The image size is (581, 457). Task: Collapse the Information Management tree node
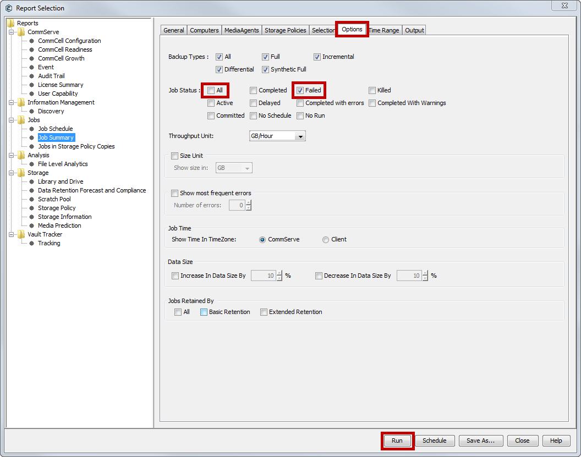11,103
